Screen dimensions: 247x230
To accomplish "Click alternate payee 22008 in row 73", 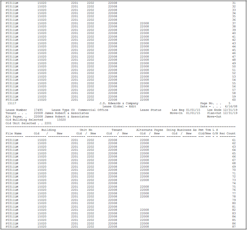I will pyautogui.click(x=145, y=180).
